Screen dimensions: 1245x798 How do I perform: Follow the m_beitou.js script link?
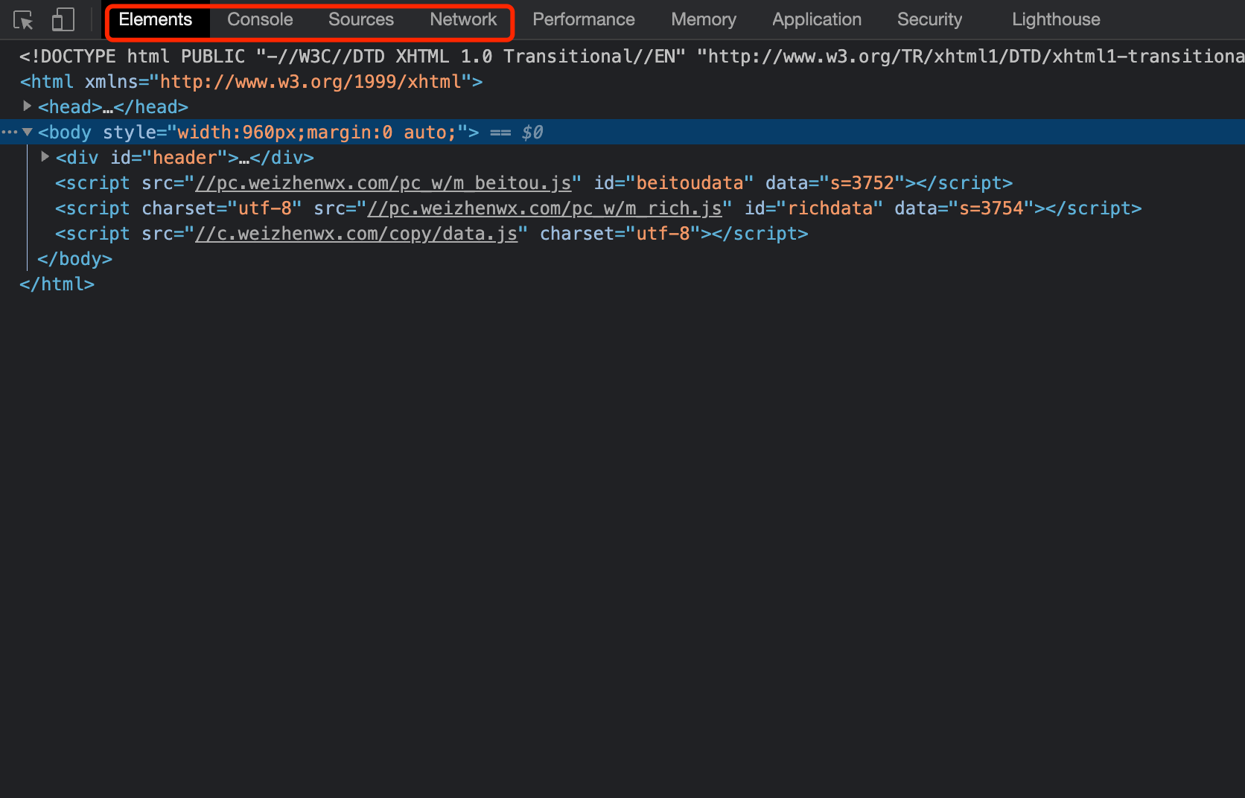[x=383, y=183]
